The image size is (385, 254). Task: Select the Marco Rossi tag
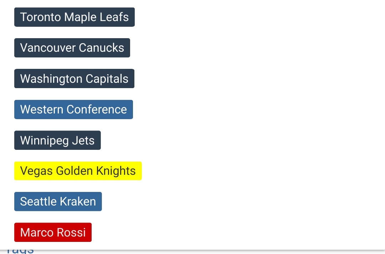[53, 232]
